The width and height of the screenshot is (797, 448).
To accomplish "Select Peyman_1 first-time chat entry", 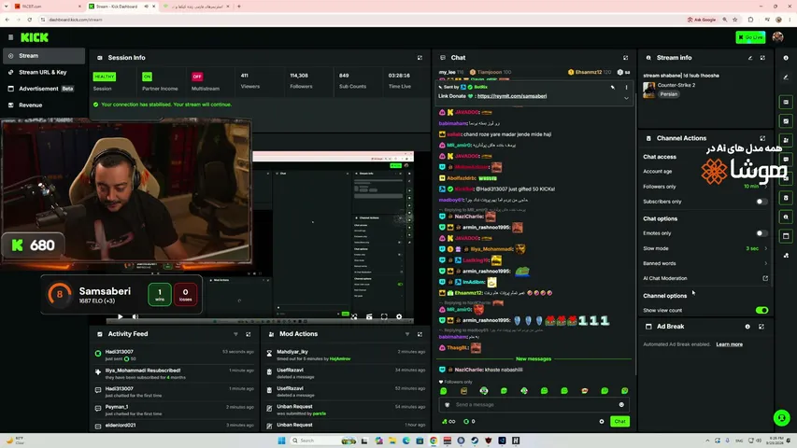I will pyautogui.click(x=174, y=411).
